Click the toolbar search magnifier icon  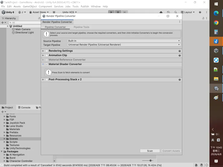point(175,12)
